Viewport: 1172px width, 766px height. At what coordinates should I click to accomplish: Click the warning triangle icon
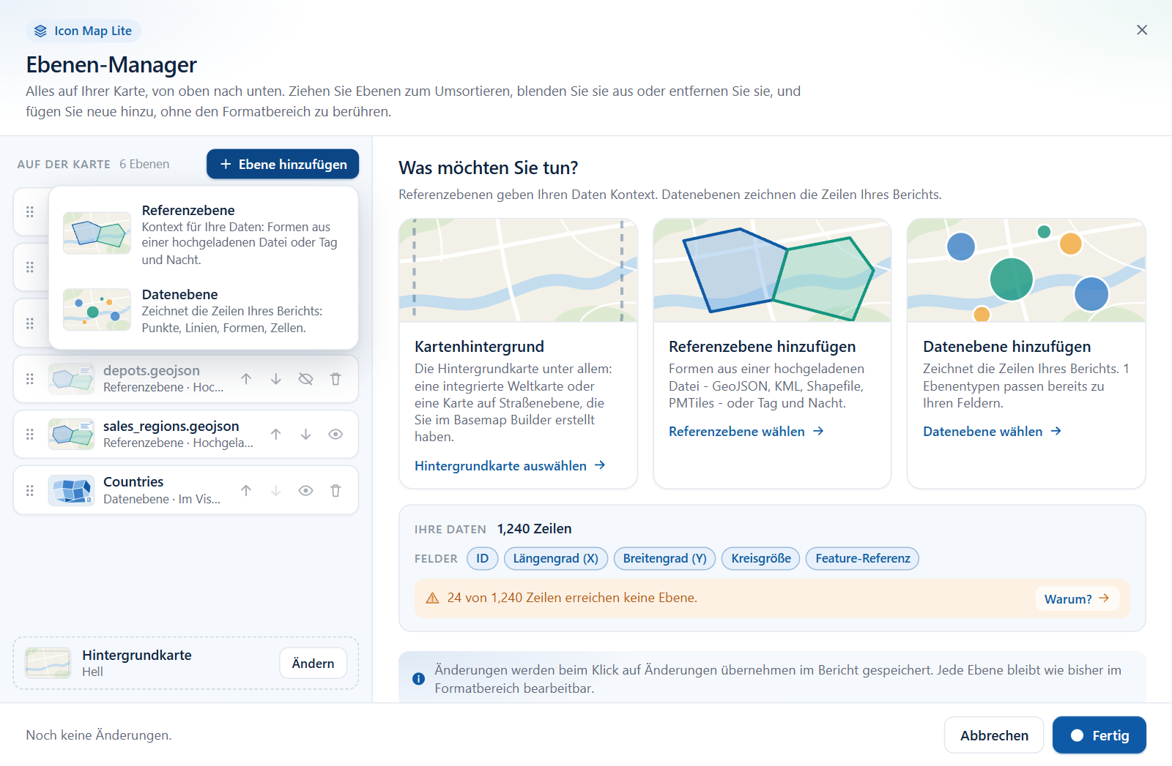coord(432,598)
